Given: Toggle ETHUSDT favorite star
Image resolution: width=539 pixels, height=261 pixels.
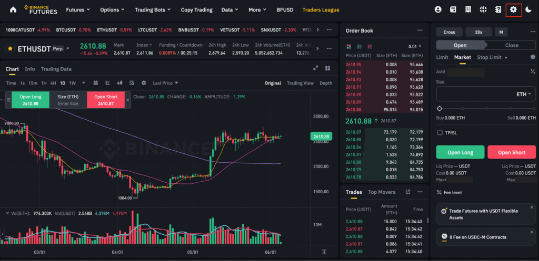Looking at the screenshot, I should [10, 49].
